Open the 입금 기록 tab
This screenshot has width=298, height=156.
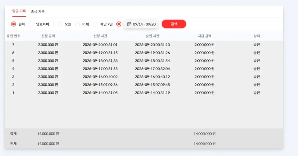click(19, 11)
